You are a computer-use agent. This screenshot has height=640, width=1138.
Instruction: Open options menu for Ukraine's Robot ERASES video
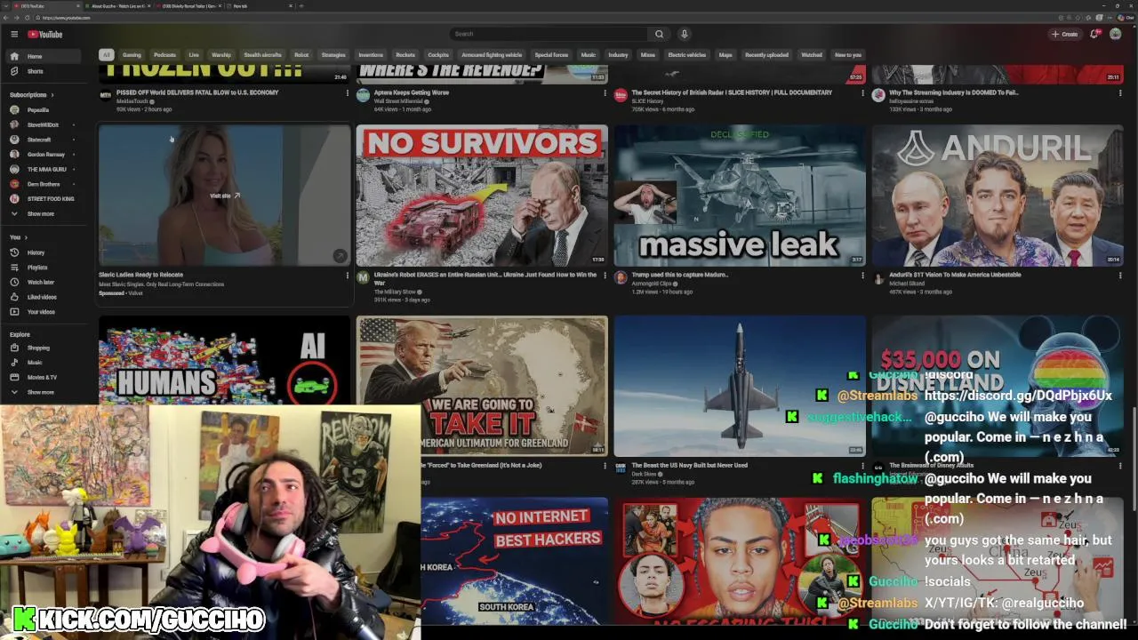(605, 276)
